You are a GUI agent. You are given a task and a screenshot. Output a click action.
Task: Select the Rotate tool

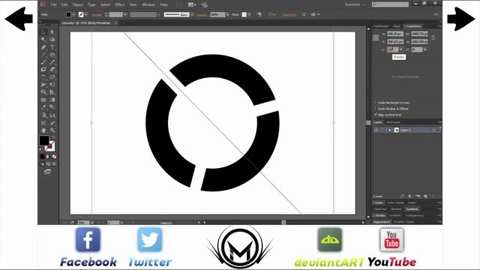(x=43, y=77)
